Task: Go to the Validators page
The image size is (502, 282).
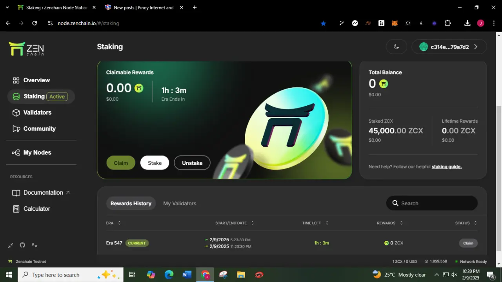Action: pyautogui.click(x=32, y=112)
